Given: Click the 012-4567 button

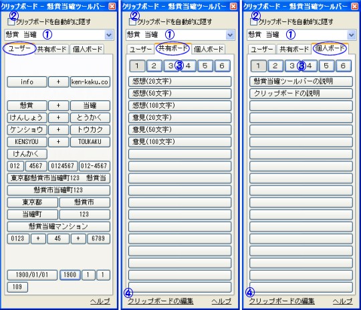Looking at the screenshot, I should tap(94, 166).
